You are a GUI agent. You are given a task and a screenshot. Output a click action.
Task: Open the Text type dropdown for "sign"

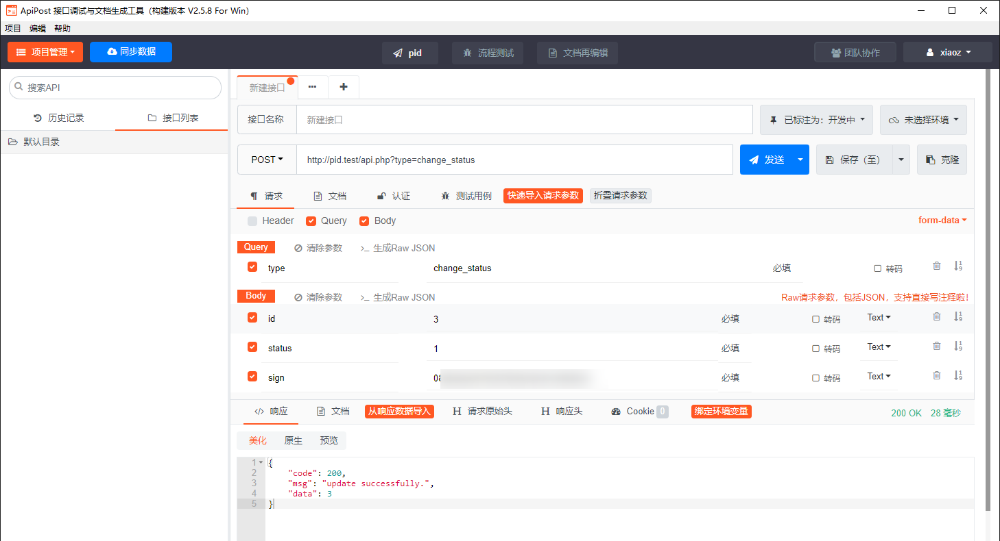(878, 375)
